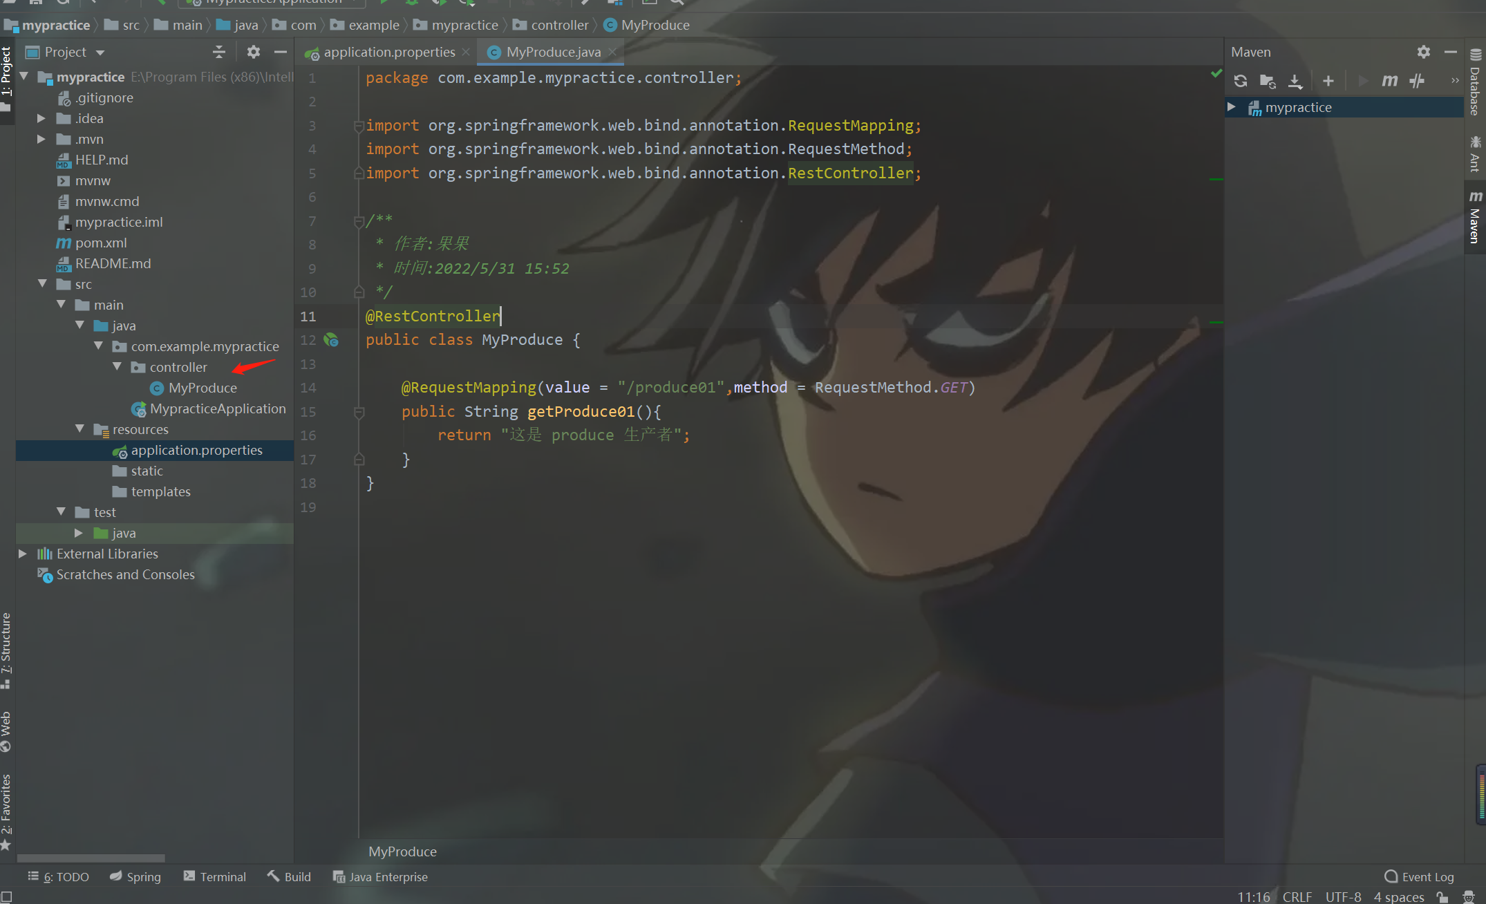Add a Maven project with the plus icon
1486x904 pixels.
(x=1328, y=81)
